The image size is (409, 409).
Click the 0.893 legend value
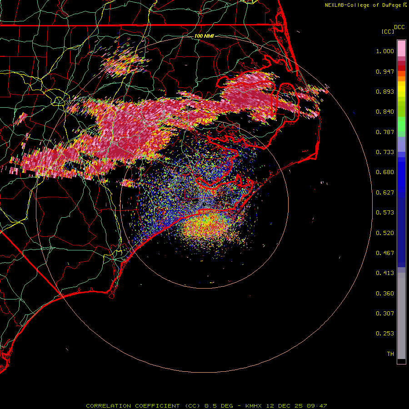385,91
